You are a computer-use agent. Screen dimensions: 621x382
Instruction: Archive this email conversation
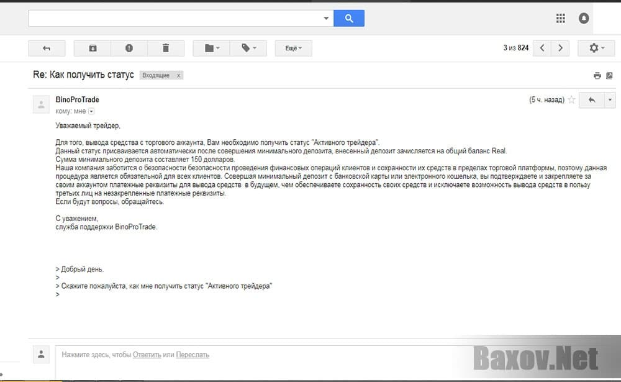pyautogui.click(x=93, y=48)
